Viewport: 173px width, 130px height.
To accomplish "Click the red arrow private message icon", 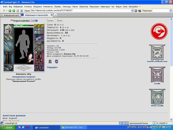I will click(x=11, y=20).
